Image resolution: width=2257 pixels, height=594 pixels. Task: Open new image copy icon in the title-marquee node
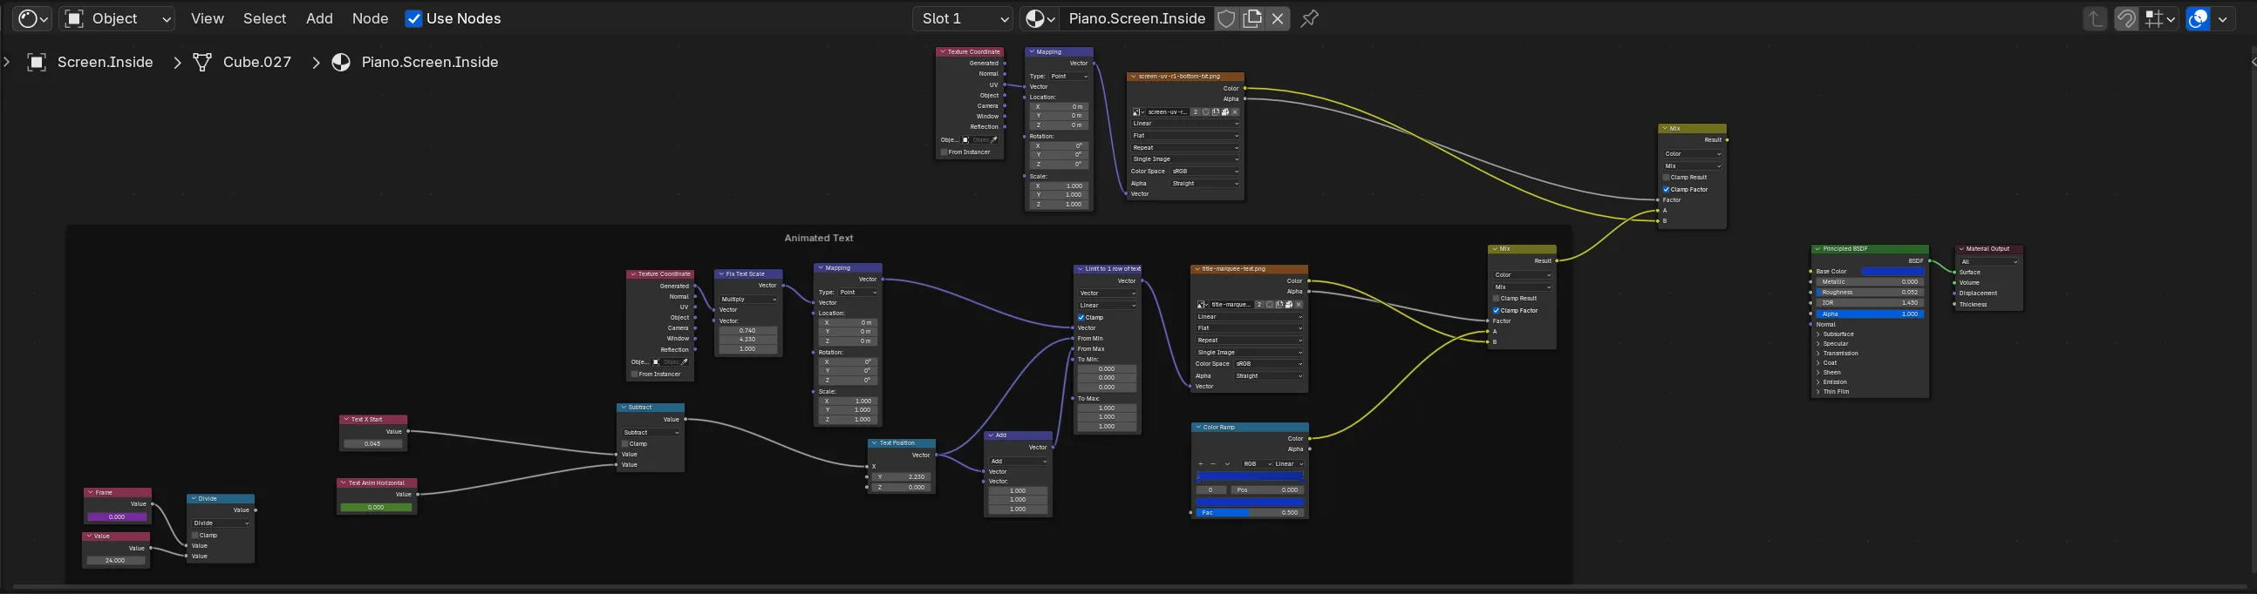click(1279, 305)
